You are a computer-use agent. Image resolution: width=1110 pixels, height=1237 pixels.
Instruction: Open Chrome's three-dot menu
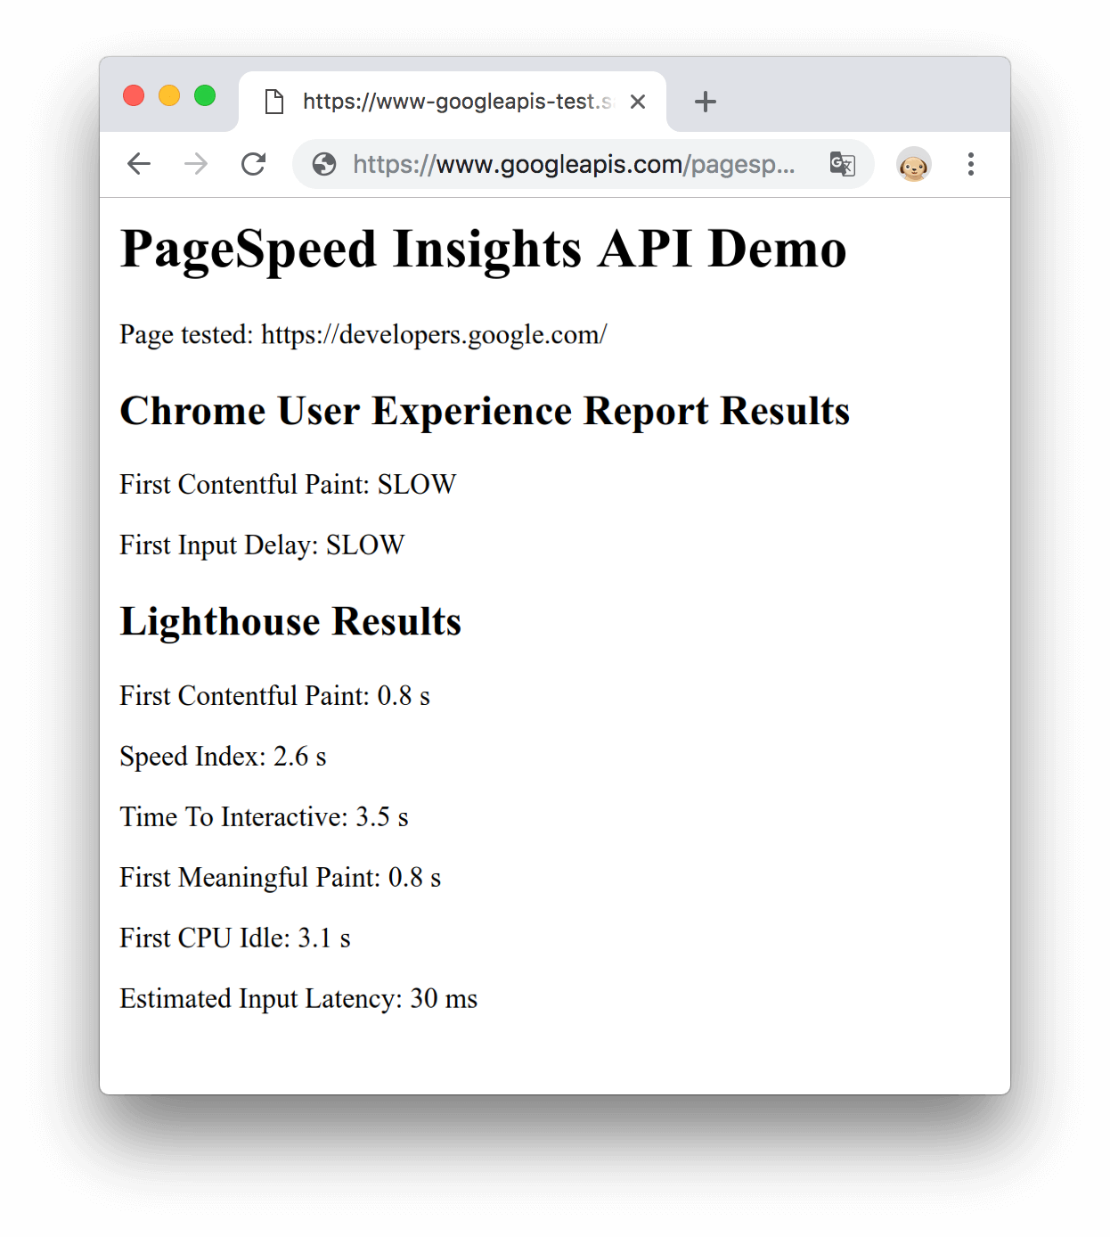click(970, 164)
